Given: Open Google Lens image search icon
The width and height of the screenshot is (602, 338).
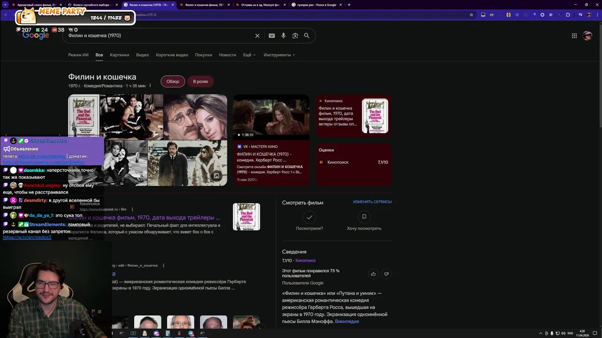Looking at the screenshot, I should [295, 36].
